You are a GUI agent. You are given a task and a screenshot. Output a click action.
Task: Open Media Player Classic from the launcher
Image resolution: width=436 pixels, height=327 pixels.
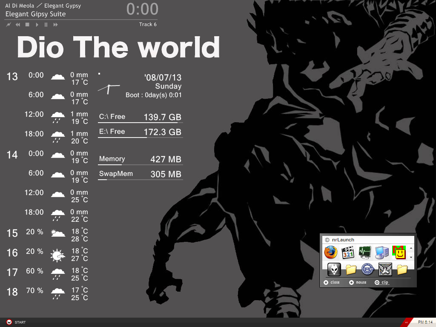click(x=348, y=252)
